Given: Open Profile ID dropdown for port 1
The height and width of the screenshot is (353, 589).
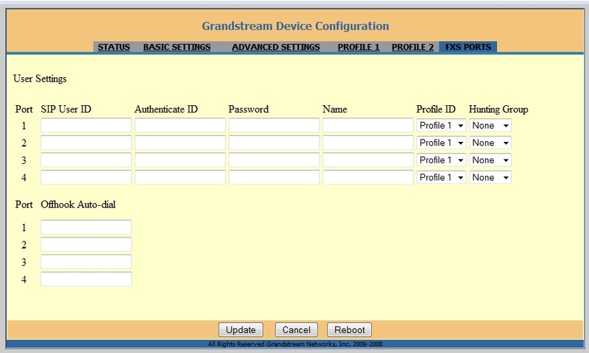Looking at the screenshot, I should coord(441,125).
